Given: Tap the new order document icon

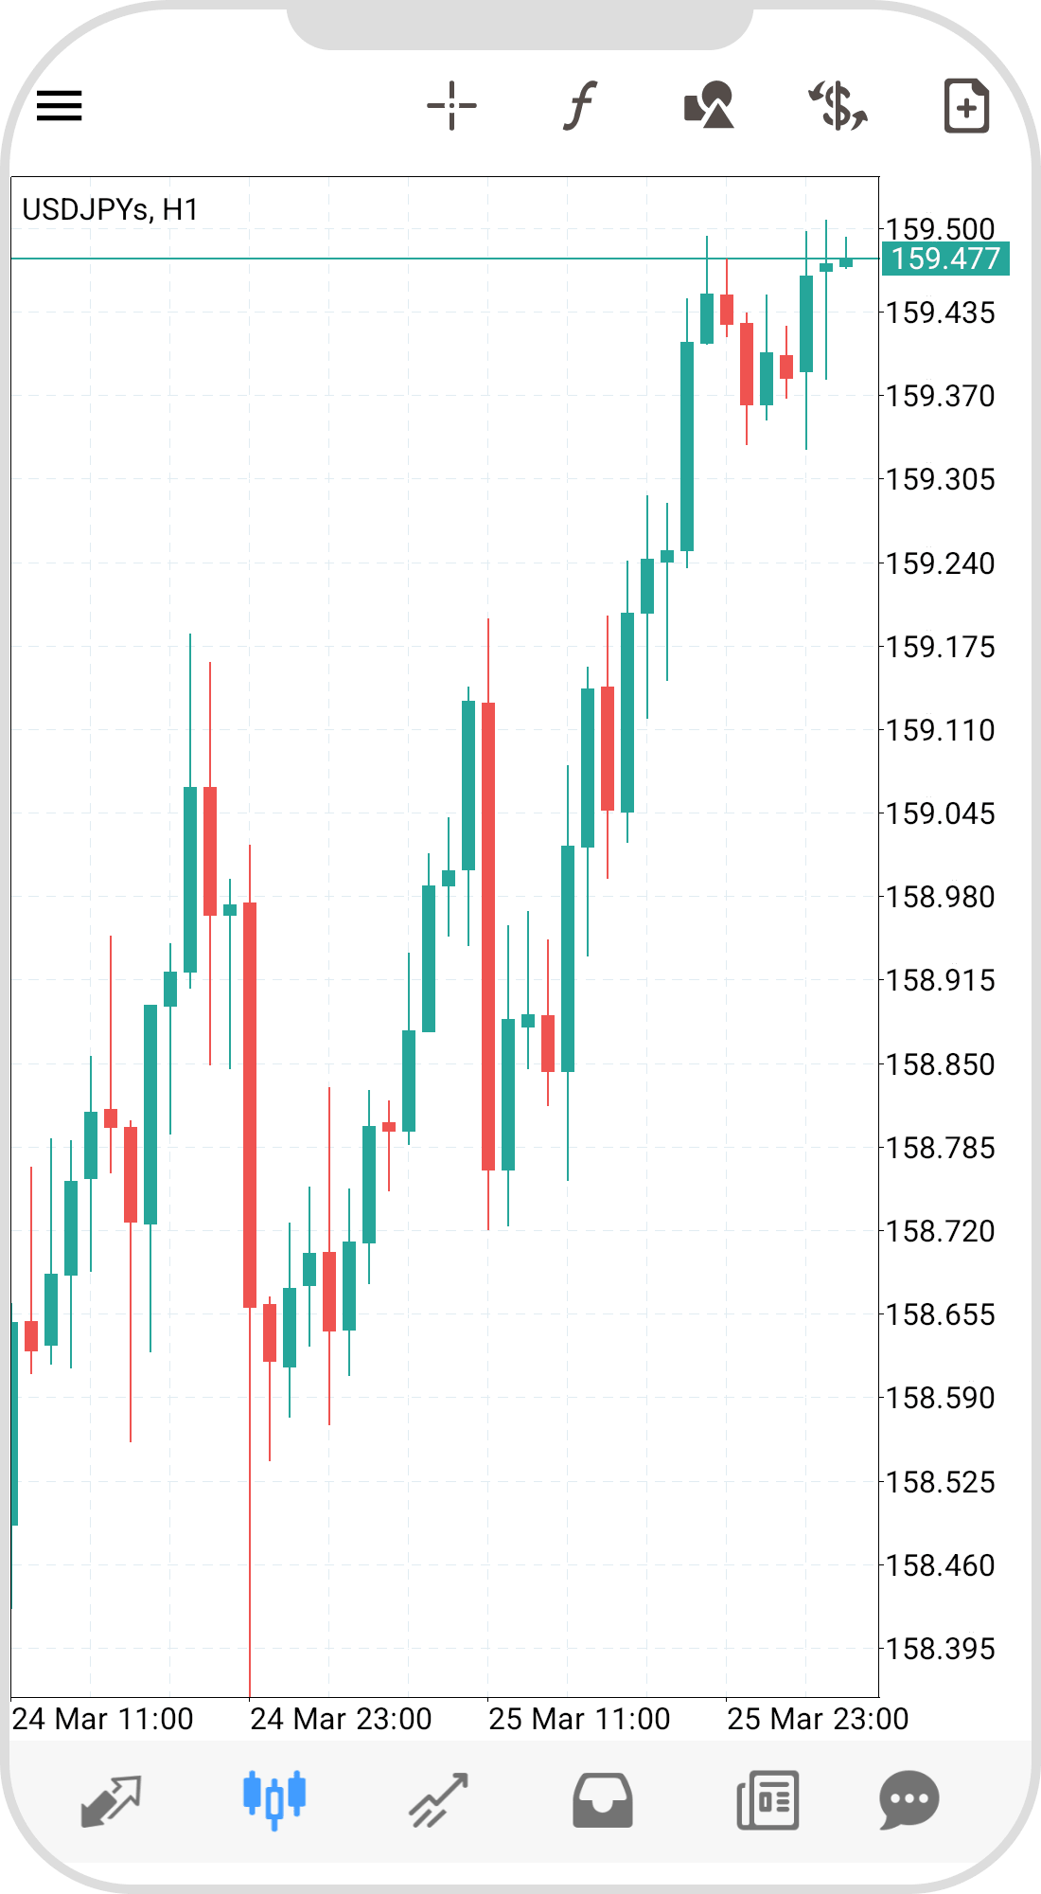Looking at the screenshot, I should [966, 105].
